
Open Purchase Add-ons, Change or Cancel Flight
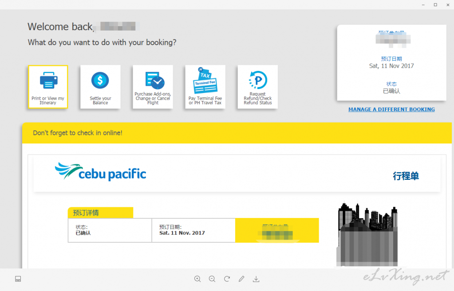coord(153,87)
